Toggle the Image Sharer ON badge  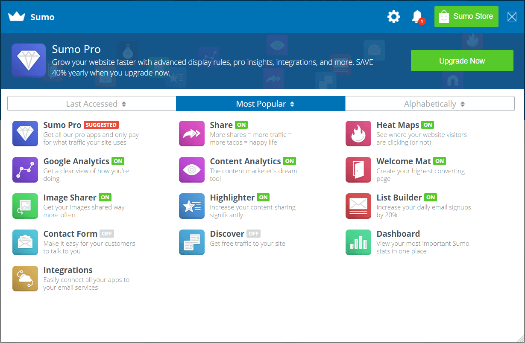coord(105,198)
